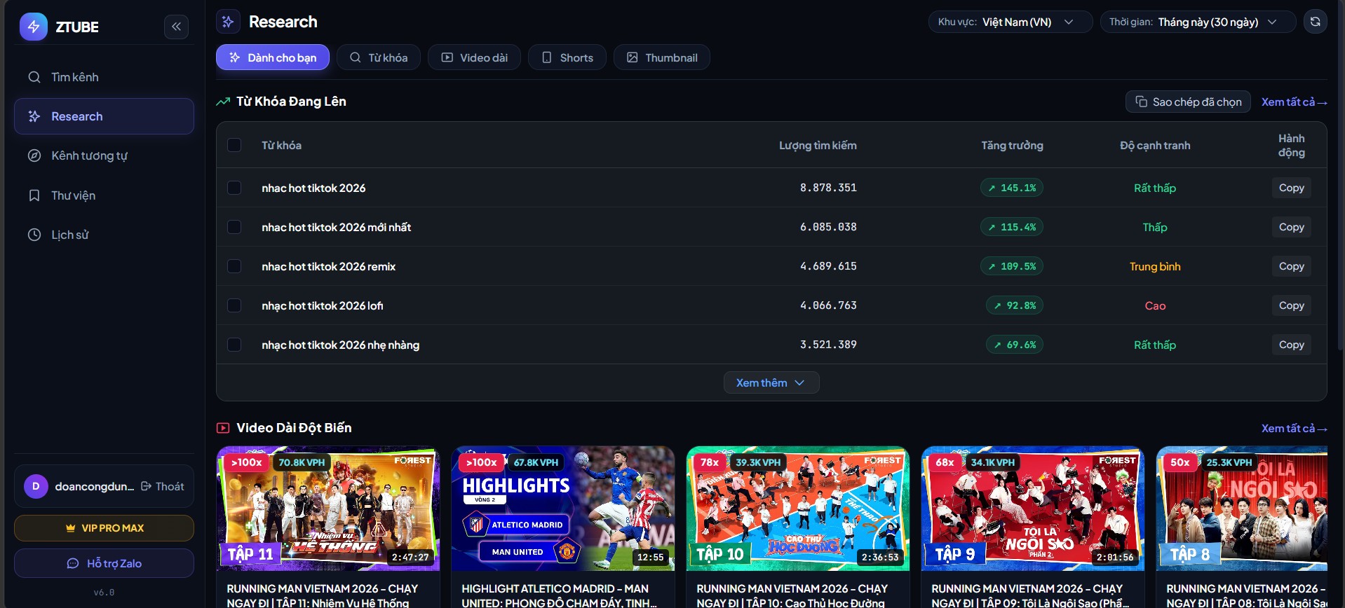The height and width of the screenshot is (608, 1345).
Task: Click the search icon beside Tìm kênh
Action: 34,77
